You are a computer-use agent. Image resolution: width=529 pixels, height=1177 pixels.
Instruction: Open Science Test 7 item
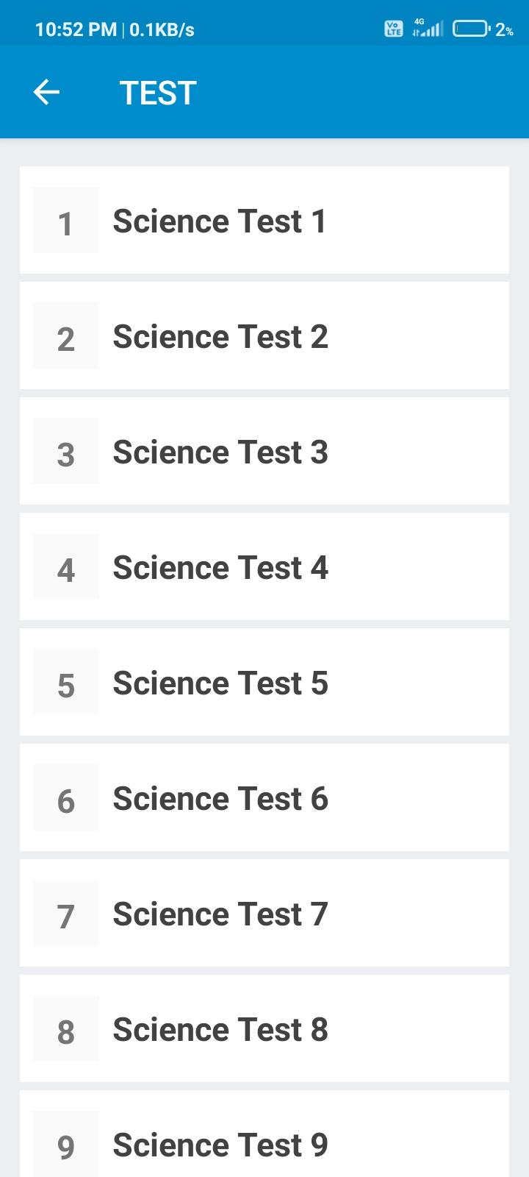click(x=264, y=914)
